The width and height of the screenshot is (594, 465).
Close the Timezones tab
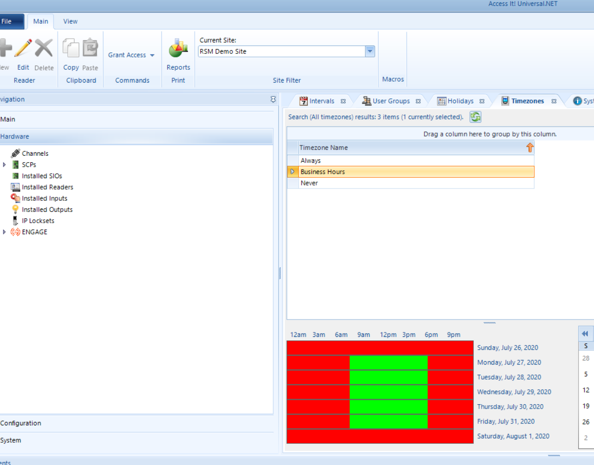pos(554,101)
